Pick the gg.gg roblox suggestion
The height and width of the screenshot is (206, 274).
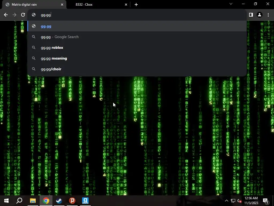coord(137,48)
